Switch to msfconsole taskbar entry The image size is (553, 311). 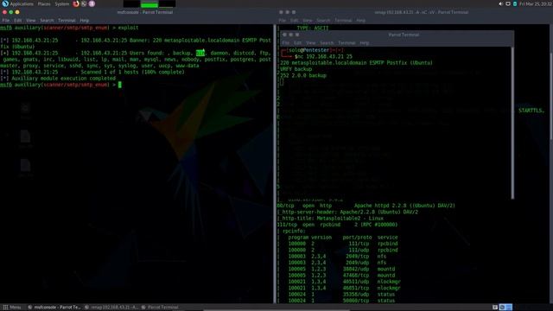54,308
